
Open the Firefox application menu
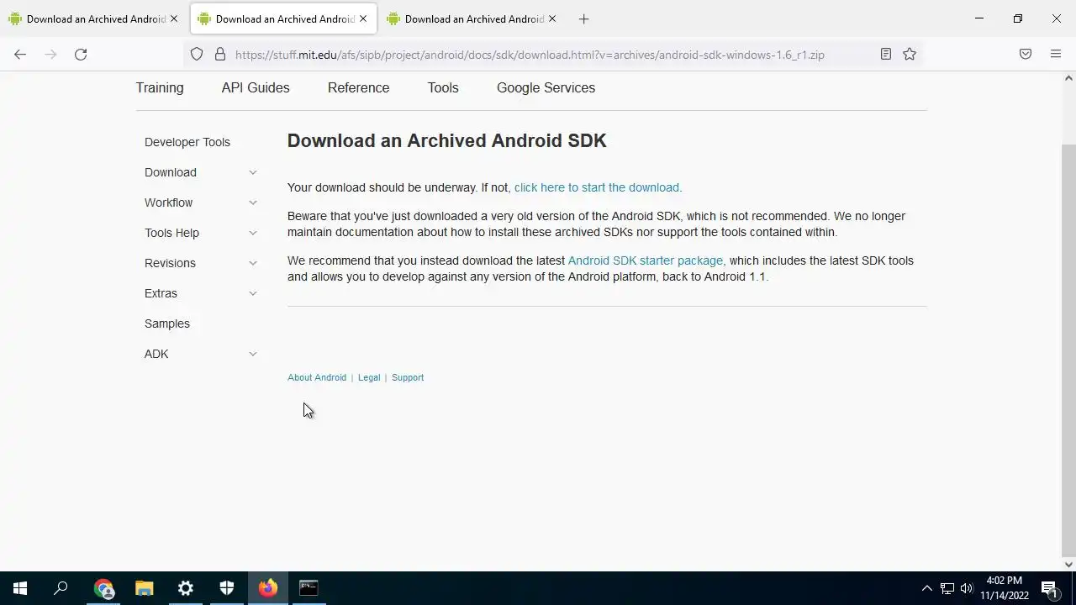pyautogui.click(x=1056, y=54)
